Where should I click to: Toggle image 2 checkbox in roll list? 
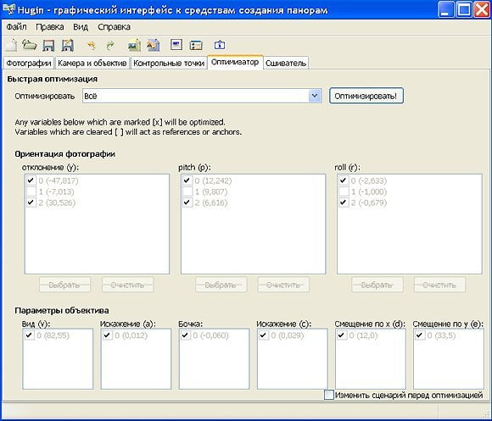pyautogui.click(x=344, y=202)
